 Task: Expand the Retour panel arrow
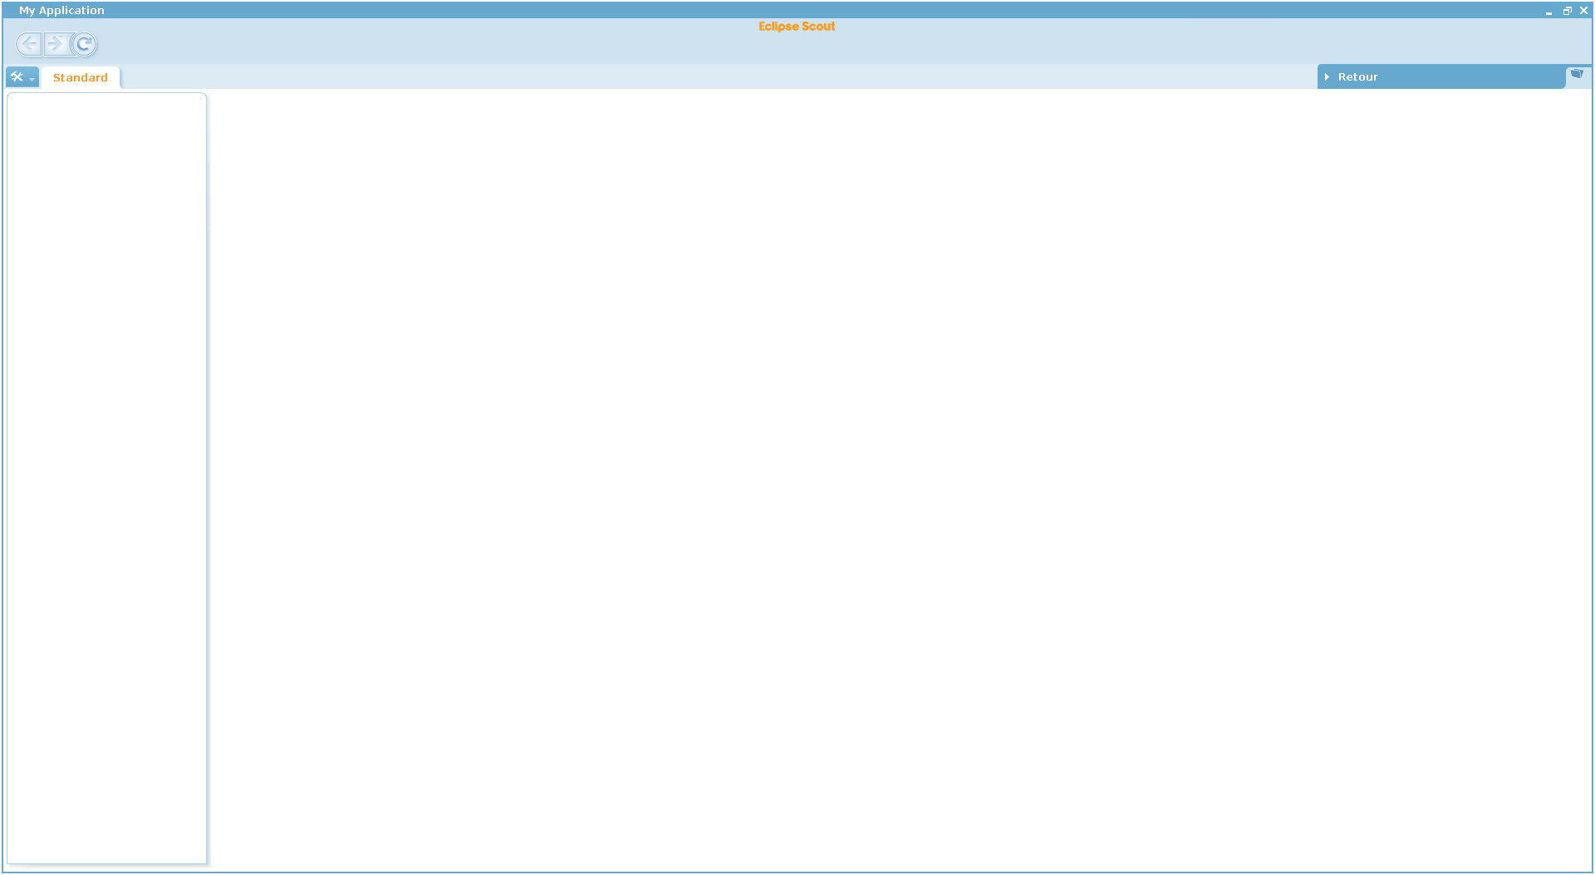(x=1327, y=77)
